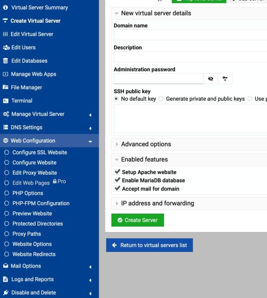
Task: Open Configure SSL Website menu item
Action: point(40,152)
